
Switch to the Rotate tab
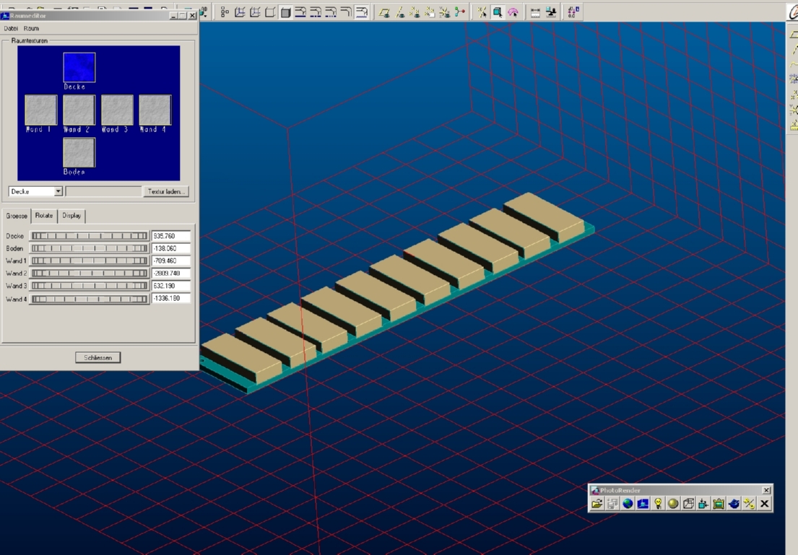coord(44,216)
